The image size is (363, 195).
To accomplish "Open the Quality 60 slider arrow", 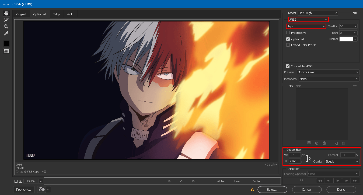I will click(355, 26).
